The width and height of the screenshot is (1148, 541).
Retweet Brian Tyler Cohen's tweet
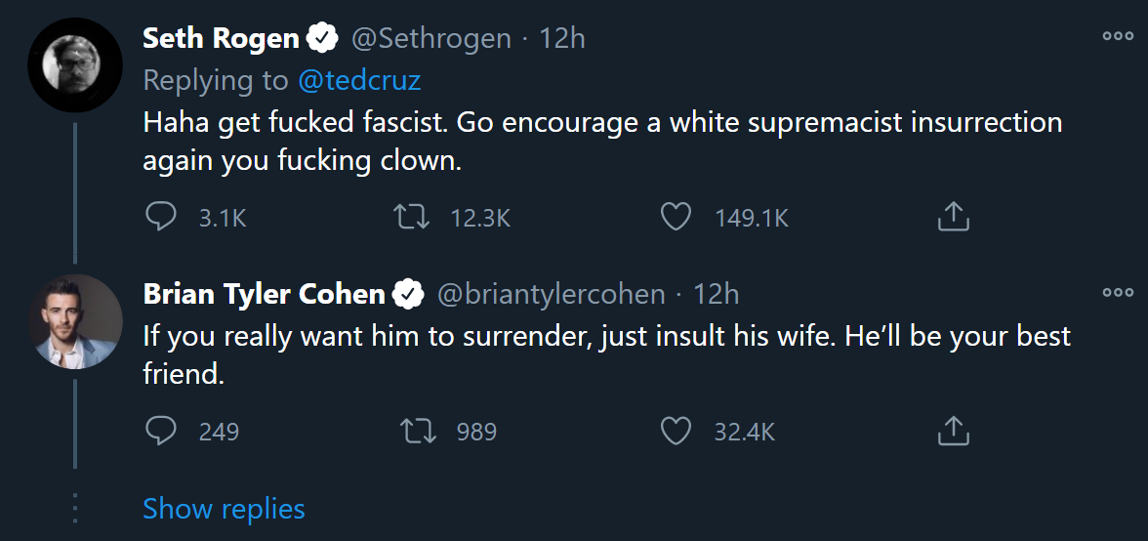tap(418, 431)
